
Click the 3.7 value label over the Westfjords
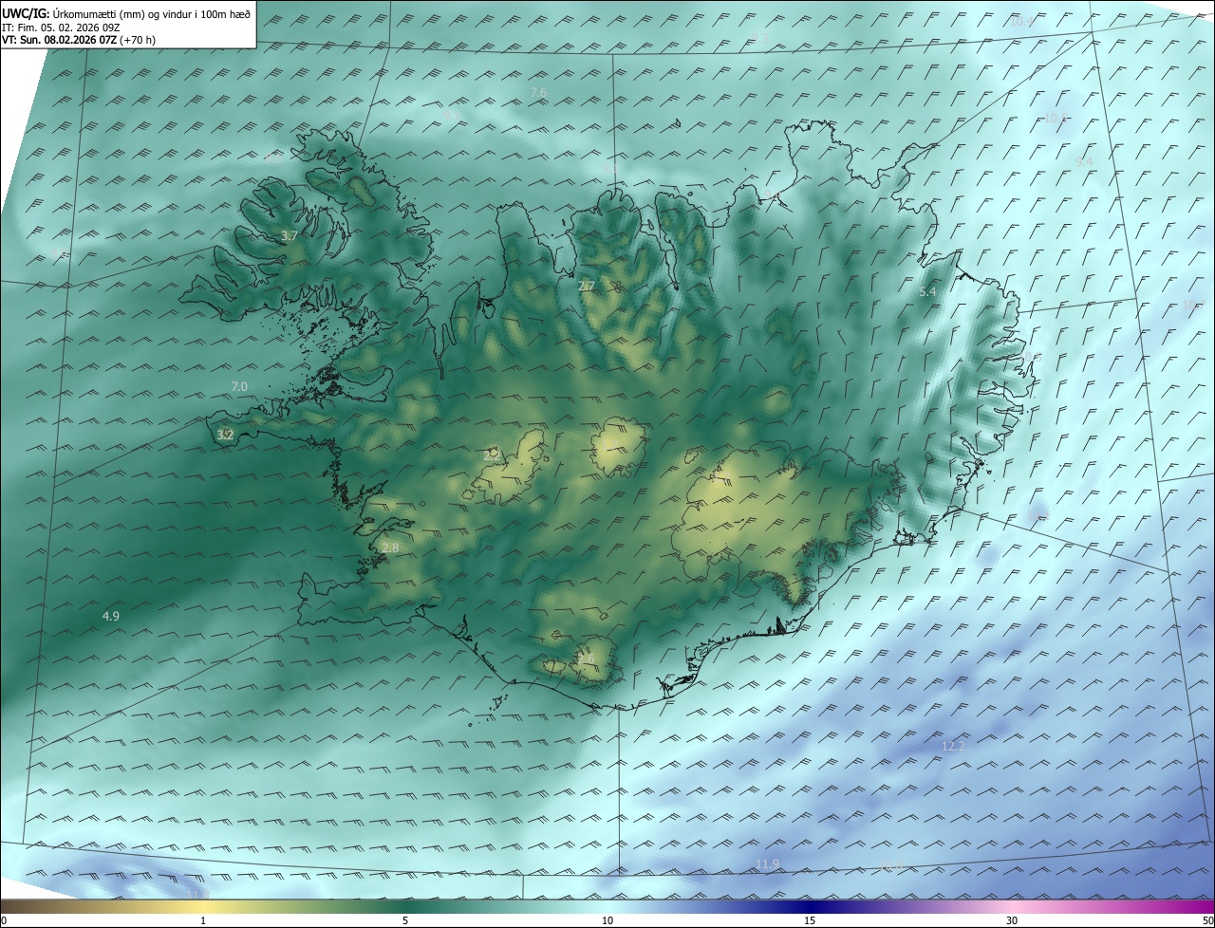pos(290,235)
